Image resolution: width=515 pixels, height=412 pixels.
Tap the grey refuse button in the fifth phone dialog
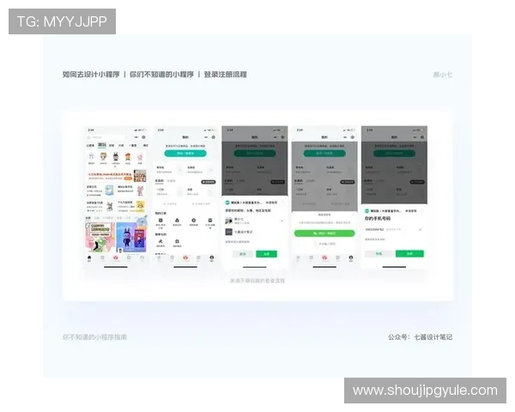click(379, 254)
